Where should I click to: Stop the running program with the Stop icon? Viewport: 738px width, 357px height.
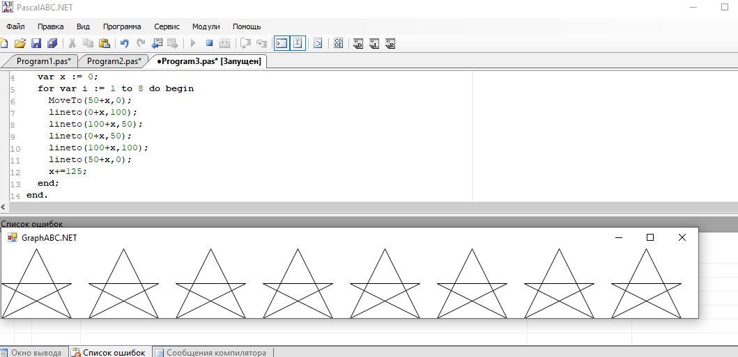point(210,43)
